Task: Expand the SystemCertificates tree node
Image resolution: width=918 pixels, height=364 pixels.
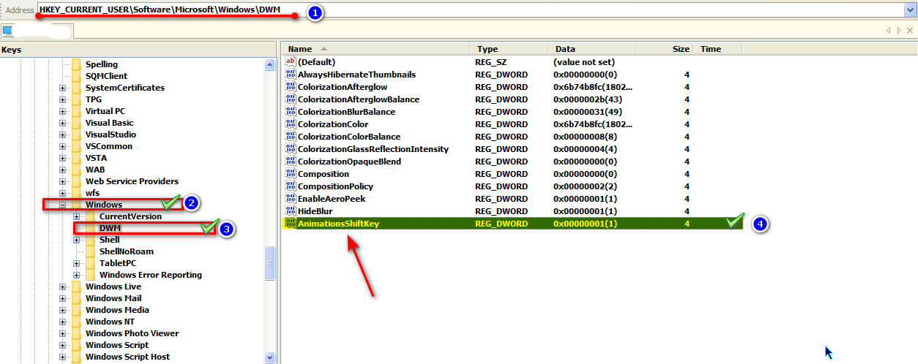Action: 63,88
